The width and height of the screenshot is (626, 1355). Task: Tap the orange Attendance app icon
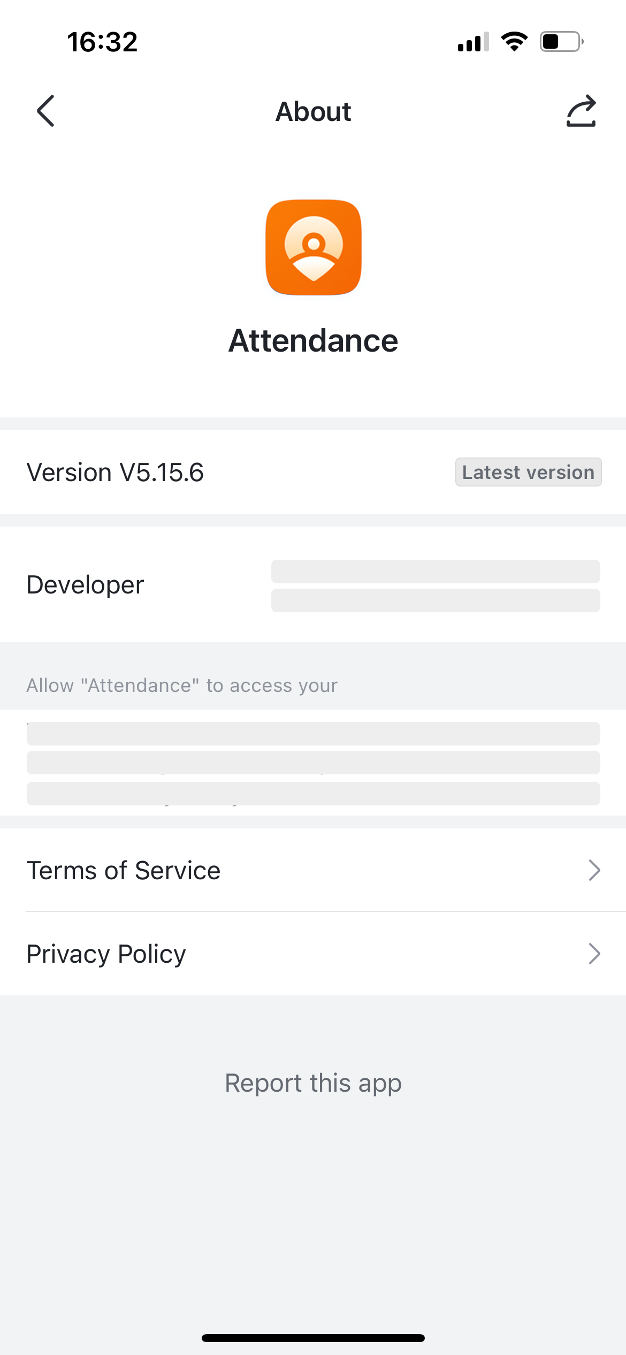tap(313, 247)
